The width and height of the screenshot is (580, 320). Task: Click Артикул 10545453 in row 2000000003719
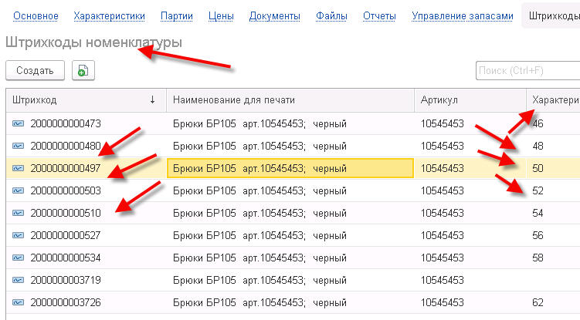click(442, 280)
